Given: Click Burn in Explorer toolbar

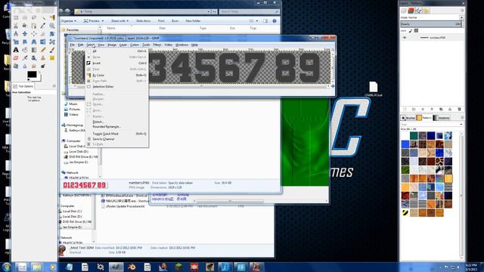Looking at the screenshot, I should [x=175, y=20].
